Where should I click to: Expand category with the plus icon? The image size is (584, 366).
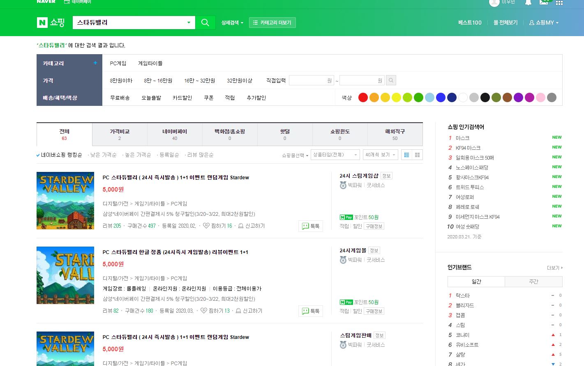coord(95,63)
